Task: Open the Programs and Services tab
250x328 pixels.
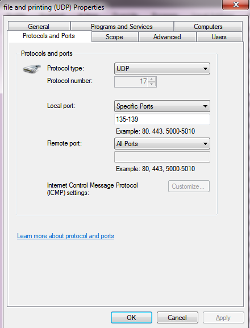Action: 122,27
